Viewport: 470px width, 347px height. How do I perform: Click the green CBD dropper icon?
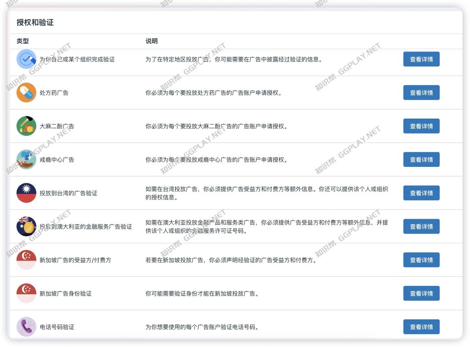click(x=26, y=126)
